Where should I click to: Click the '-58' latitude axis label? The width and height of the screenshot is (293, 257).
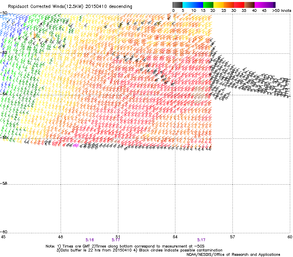coord(4,183)
